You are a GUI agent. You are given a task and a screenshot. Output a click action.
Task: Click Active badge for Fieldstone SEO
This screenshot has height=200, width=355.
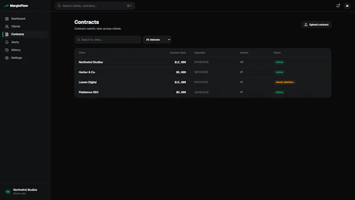(280, 92)
